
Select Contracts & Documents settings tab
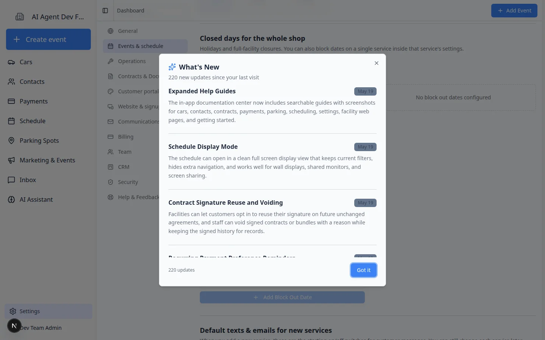coord(131,76)
